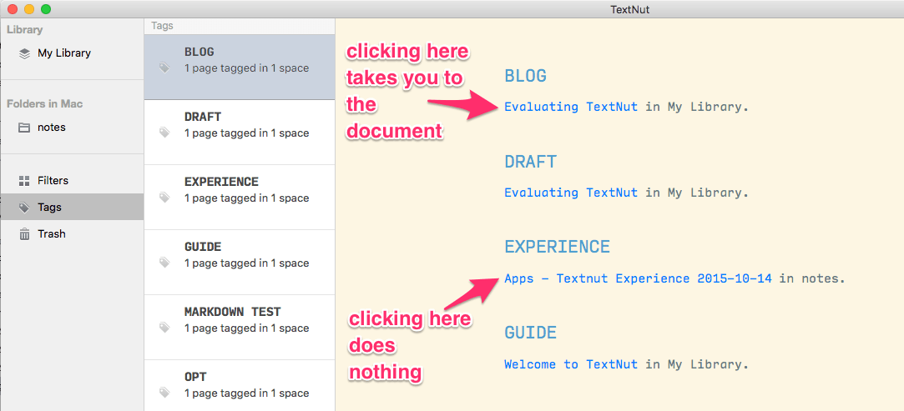Open Apps – Textnut Experience 2015-10-14 link
The height and width of the screenshot is (411, 904).
click(x=638, y=278)
